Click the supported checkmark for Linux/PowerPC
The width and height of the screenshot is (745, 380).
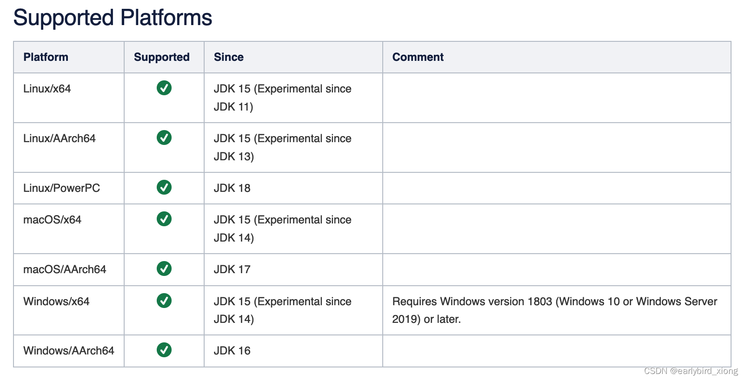(164, 187)
